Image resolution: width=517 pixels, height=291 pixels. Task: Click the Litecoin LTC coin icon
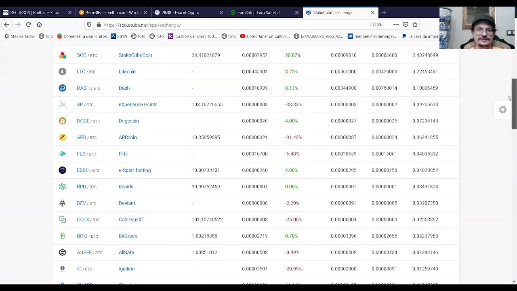point(62,72)
